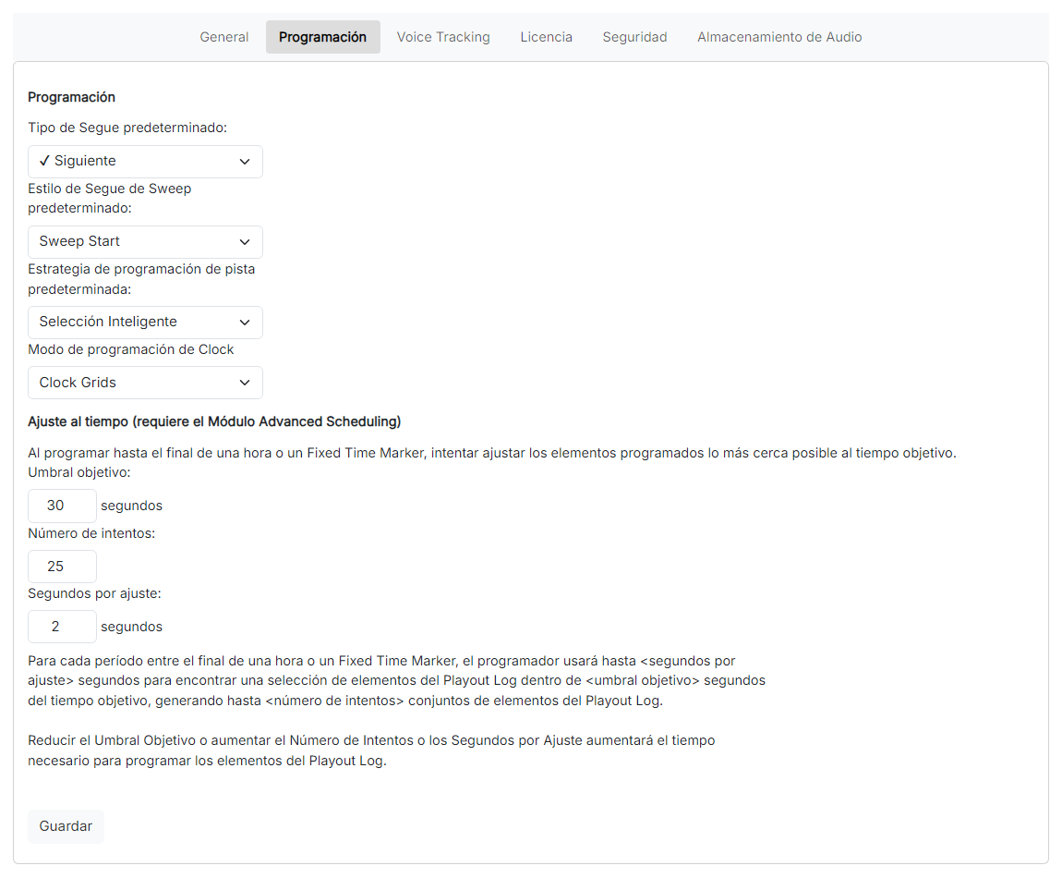Click the Número de intentos field showing 25
Viewport: 1062px width, 878px height.
point(62,567)
